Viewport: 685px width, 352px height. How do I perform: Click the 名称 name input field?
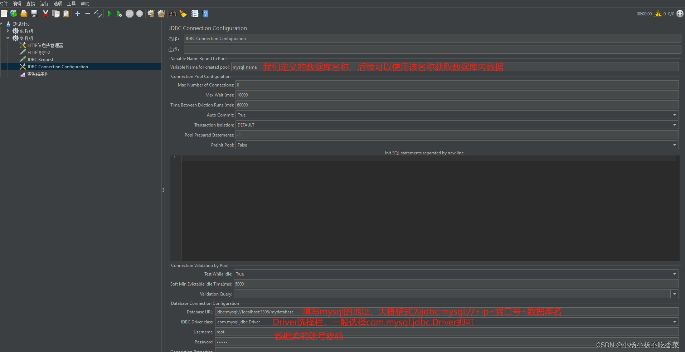[432, 38]
